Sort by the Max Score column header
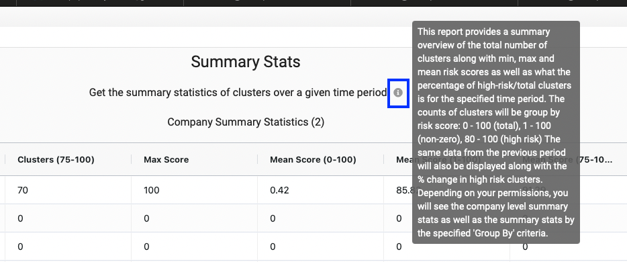 tap(166, 160)
